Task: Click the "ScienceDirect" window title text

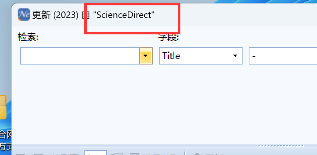Action: 124,15
